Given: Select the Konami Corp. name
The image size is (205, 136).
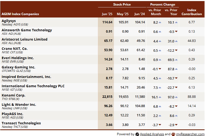Looking at the screenshot, I should [13, 95].
